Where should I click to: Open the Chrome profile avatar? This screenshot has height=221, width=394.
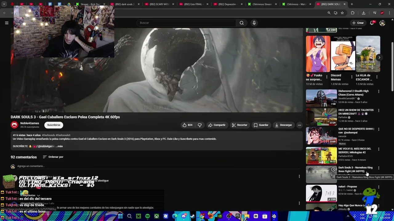coord(382,13)
